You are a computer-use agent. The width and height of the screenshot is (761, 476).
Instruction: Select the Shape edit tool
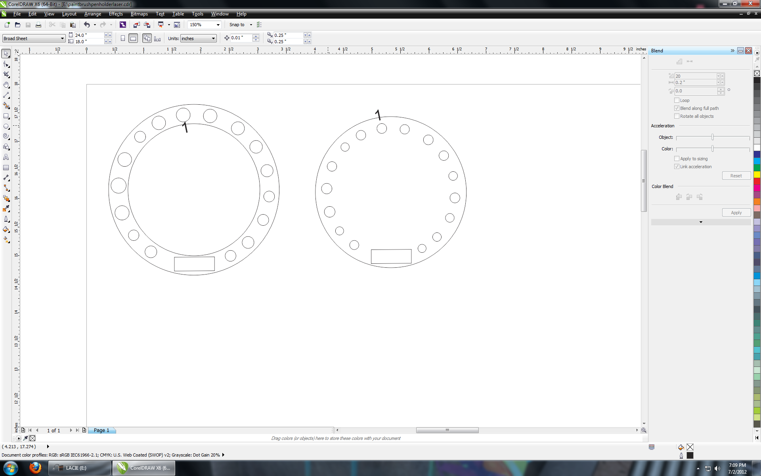pos(6,64)
